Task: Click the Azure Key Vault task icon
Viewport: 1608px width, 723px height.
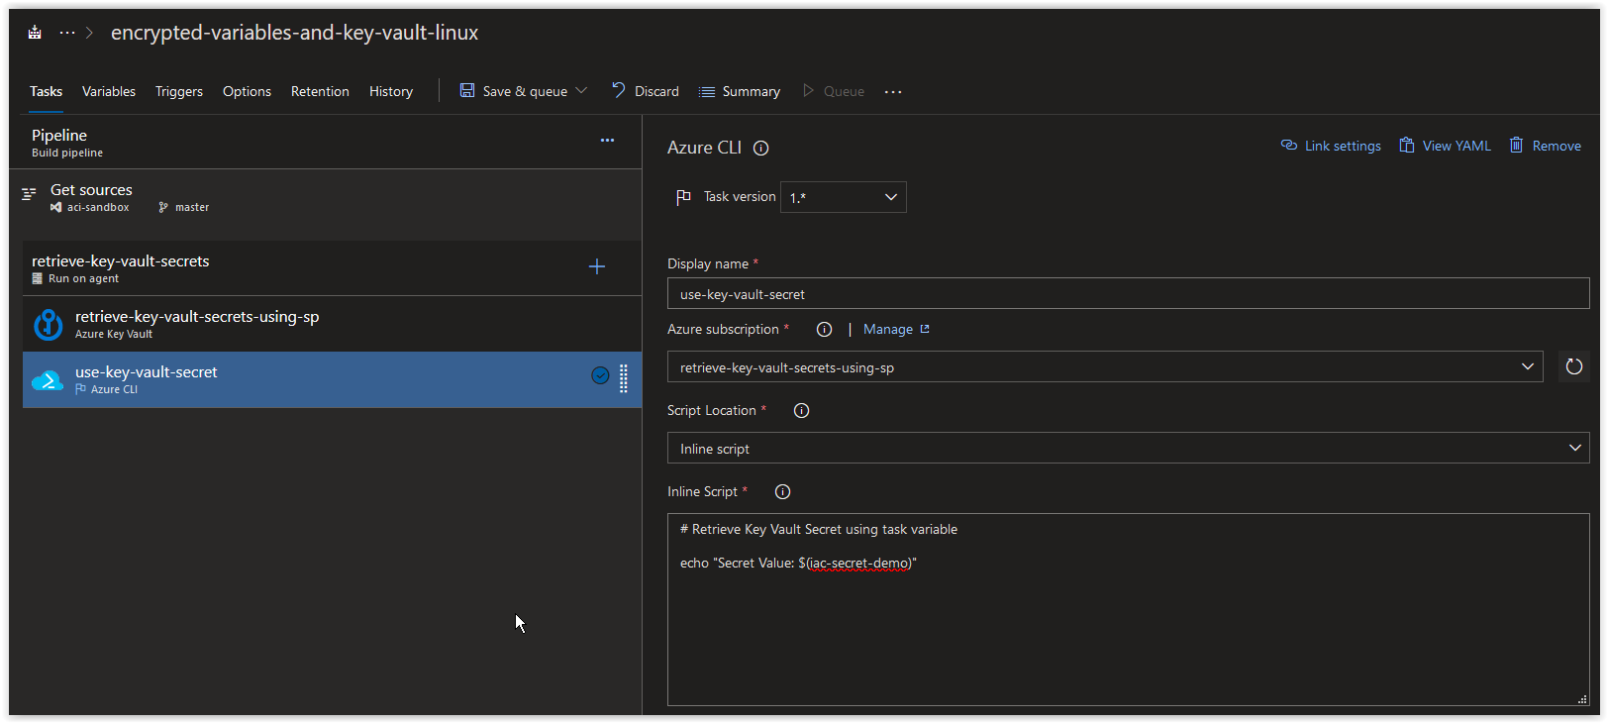Action: tap(48, 324)
